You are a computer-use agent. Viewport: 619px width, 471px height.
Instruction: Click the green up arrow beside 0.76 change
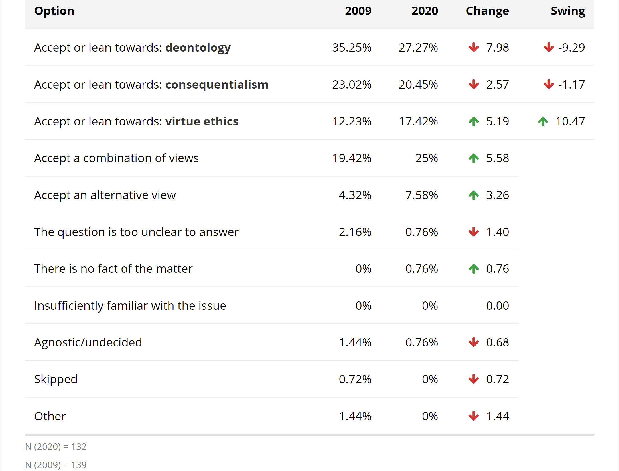(x=474, y=269)
